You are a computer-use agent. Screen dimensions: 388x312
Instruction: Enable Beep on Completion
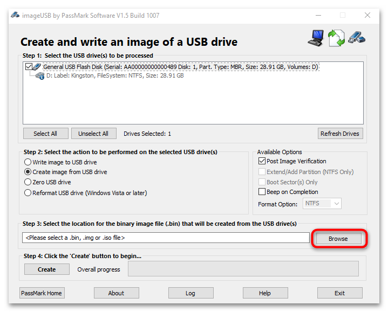pos(262,192)
